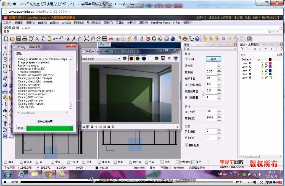Click the Layer 03 blue color swatch
Viewport: 285px width, 186px height.
point(270,70)
